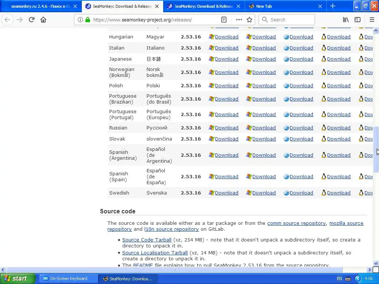This screenshot has height=284, width=379.
Task: Download Swedish Linux build fourth column
Action: click(339, 193)
